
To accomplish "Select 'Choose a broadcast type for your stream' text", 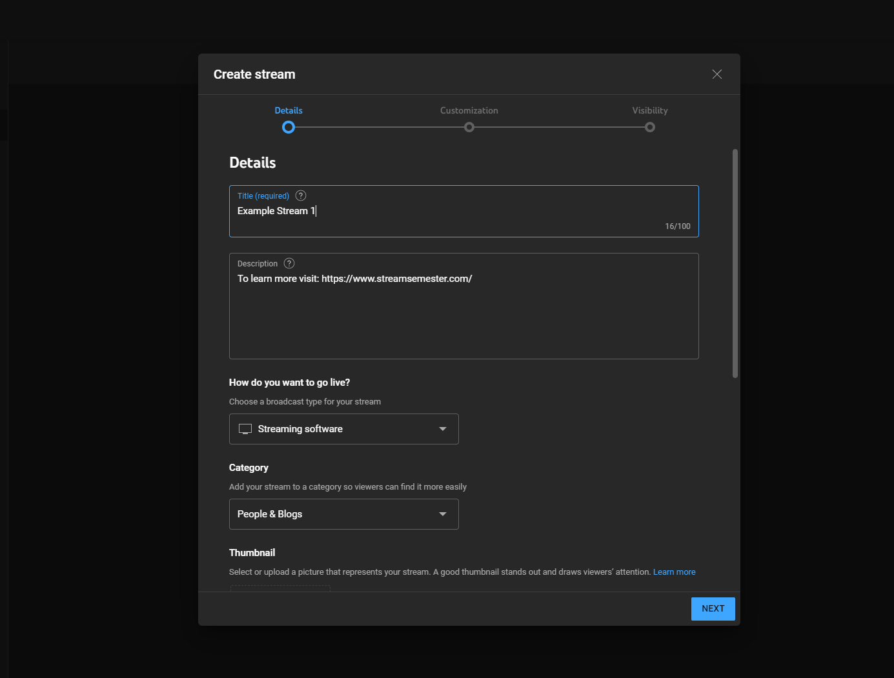I will pyautogui.click(x=305, y=402).
